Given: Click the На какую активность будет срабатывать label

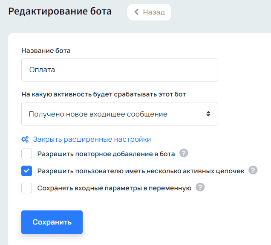Looking at the screenshot, I should coord(104,94).
